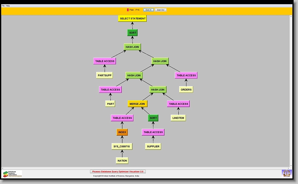The height and width of the screenshot is (184, 298).
Task: Click the red Plan color swatch
Action: [128, 10]
